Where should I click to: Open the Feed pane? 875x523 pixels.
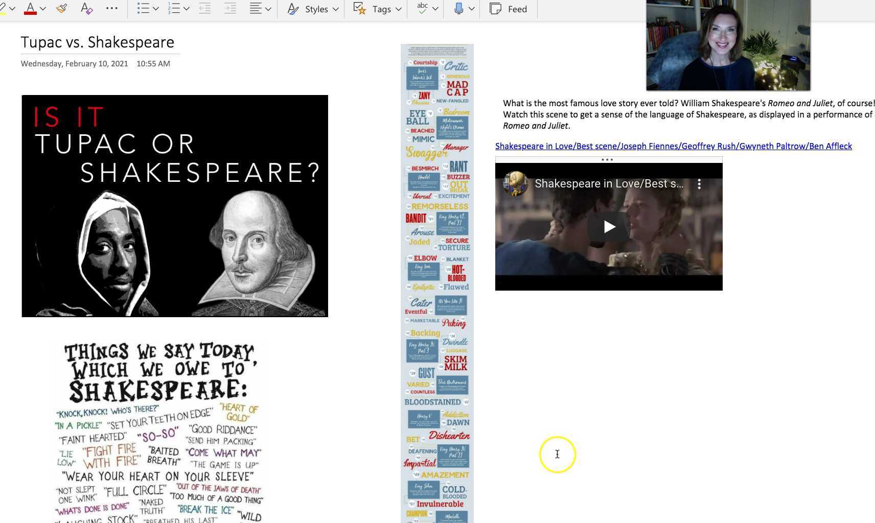(x=508, y=9)
